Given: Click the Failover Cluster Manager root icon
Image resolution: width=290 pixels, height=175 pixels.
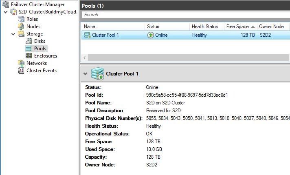Looking at the screenshot, I should [x=6, y=4].
